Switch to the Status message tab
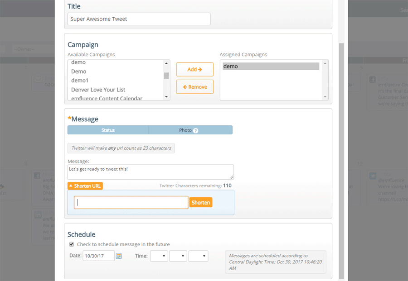Image resolution: width=408 pixels, height=281 pixels. pos(108,130)
